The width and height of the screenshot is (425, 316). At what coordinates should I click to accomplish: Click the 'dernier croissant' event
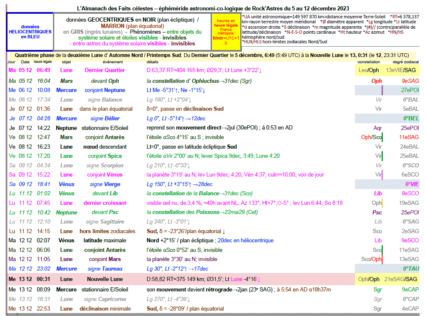[x=105, y=203]
